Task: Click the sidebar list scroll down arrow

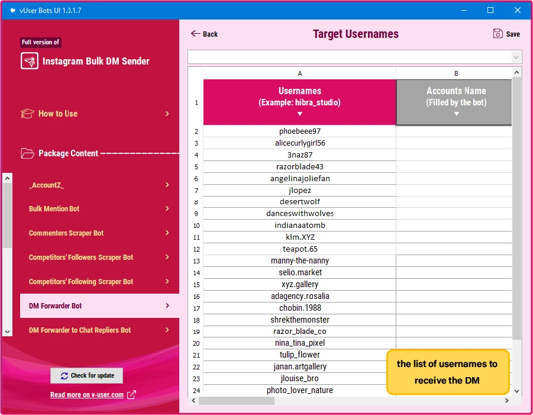Action: pyautogui.click(x=8, y=332)
